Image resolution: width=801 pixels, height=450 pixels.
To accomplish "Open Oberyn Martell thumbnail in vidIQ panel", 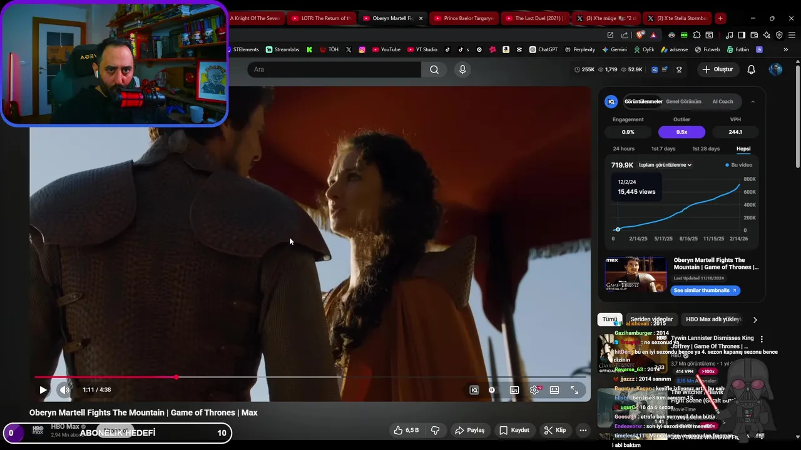I will click(636, 274).
